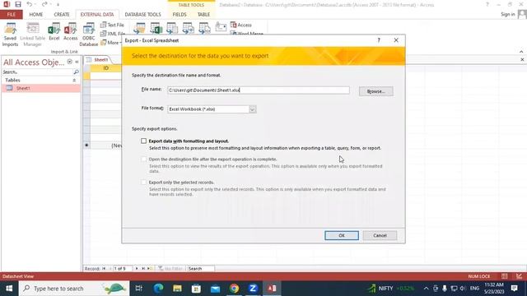Open the DATABASE TOOLS tab
Image resolution: width=527 pixels, height=296 pixels.
click(x=142, y=15)
